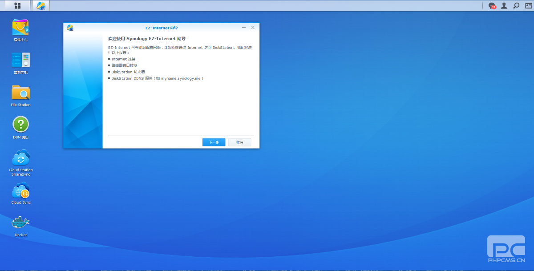Screen dimensions: 534x271
Task: Click the '欢迎使用 Synology EZ-Internet 向导' heading
Action: point(147,39)
